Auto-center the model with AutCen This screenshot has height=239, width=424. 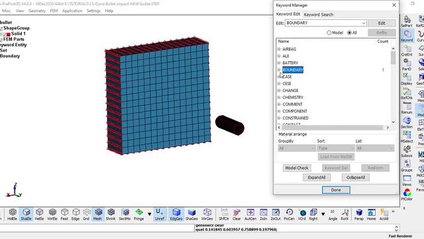[x=250, y=214]
